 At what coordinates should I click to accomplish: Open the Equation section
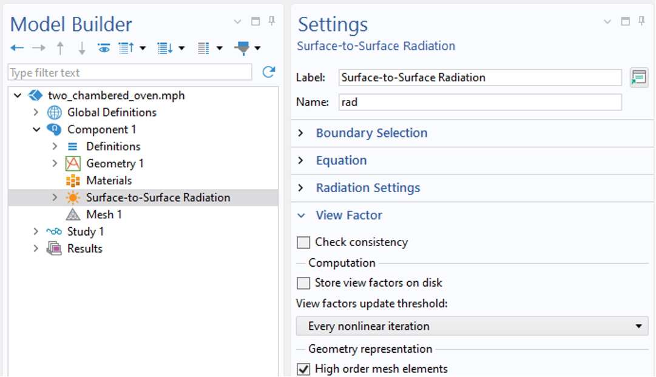(341, 160)
